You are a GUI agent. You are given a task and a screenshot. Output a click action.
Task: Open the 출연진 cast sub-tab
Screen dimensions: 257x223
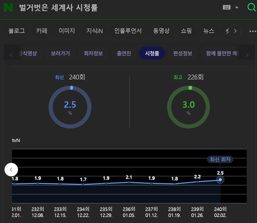point(124,53)
